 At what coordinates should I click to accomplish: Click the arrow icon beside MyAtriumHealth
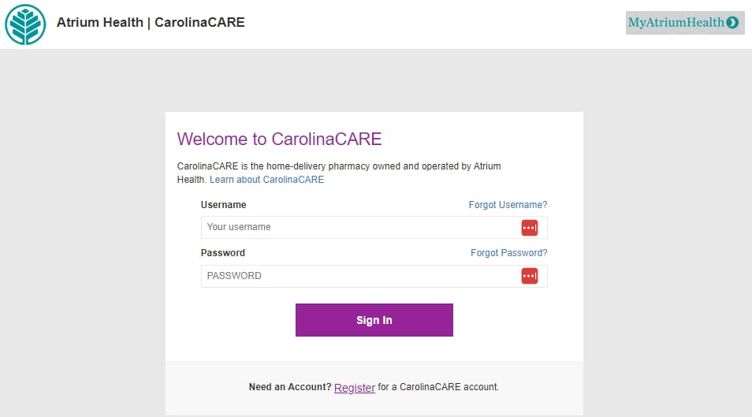coord(732,23)
